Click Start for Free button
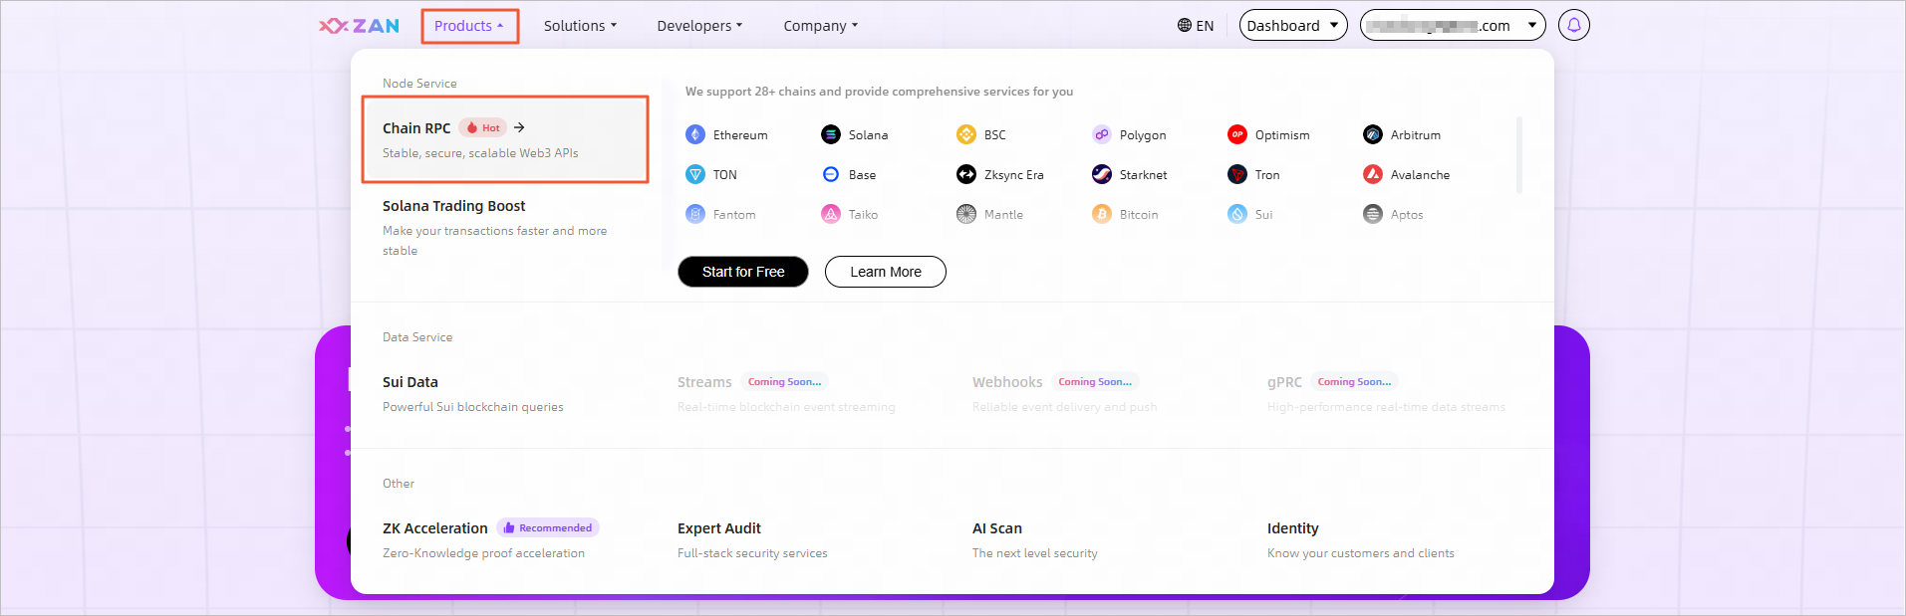This screenshot has height=616, width=1906. click(x=743, y=272)
